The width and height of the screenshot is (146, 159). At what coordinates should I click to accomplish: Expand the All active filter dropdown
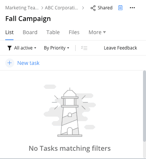[x=25, y=48]
